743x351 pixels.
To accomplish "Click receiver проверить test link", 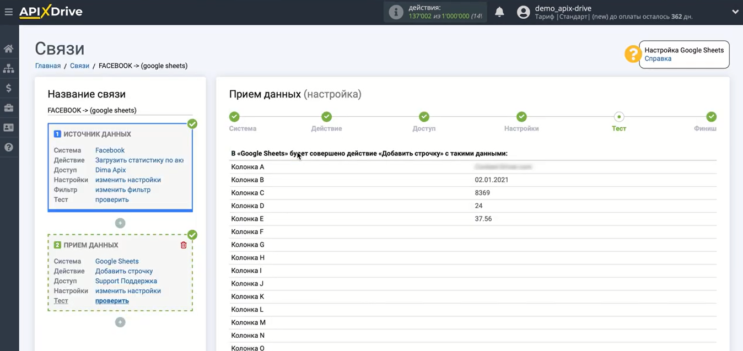I will click(112, 301).
